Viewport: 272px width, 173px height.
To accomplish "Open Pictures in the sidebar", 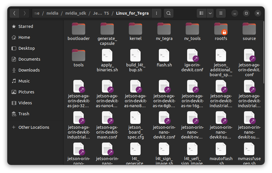I will click(x=35, y=92).
